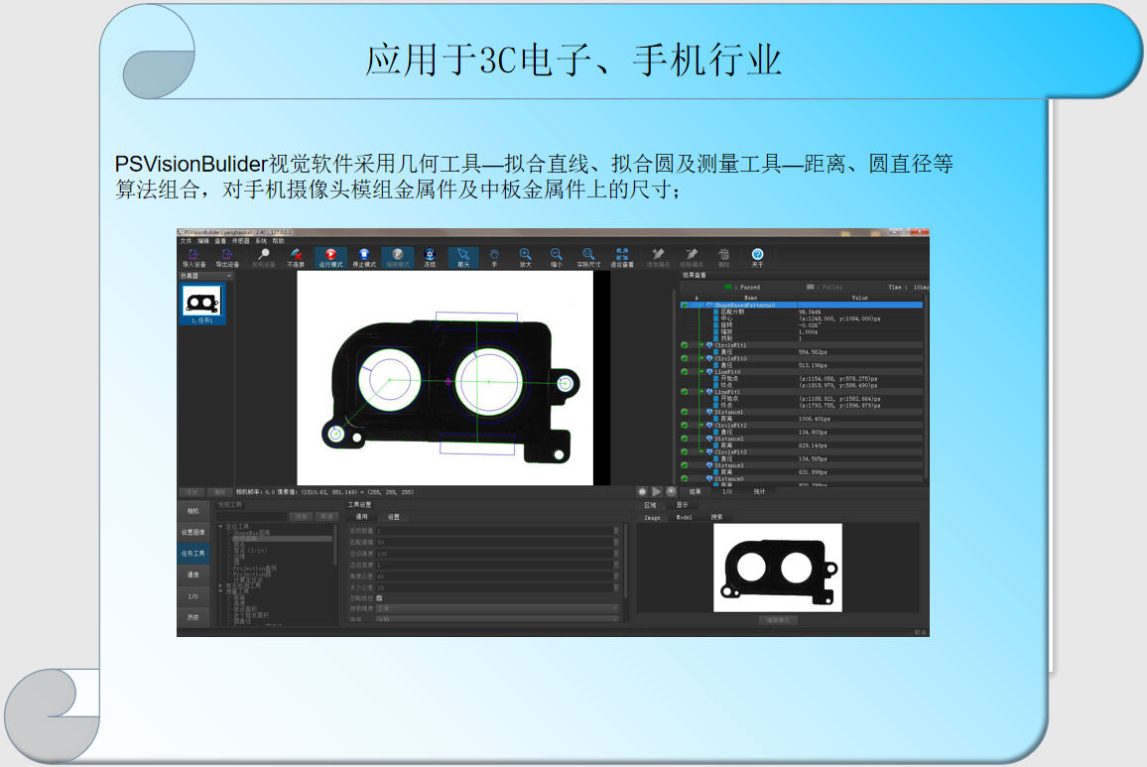1147x767 pixels.
Task: Select the 手 (hand) pan tool
Action: click(x=494, y=258)
